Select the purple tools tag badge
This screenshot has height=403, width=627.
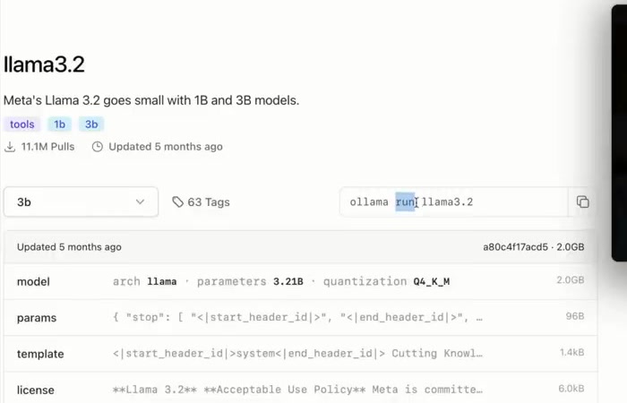coord(21,124)
